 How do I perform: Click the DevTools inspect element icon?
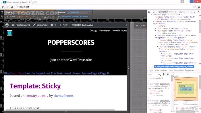[149, 12]
